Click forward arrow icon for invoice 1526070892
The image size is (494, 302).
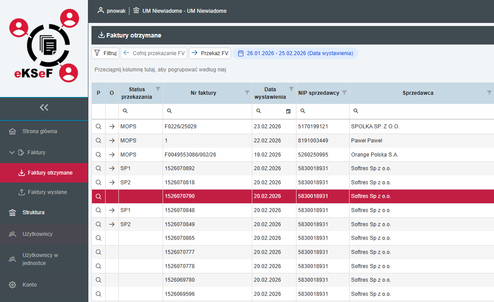tap(112, 168)
